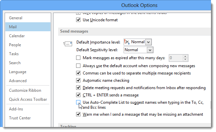Click the Send messages section header

pos(74,31)
